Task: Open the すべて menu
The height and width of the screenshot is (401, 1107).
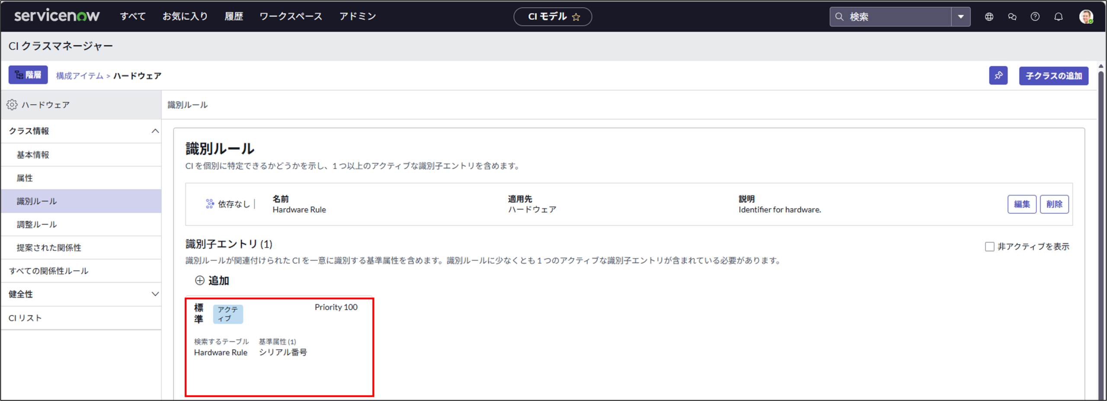Action: (x=133, y=16)
